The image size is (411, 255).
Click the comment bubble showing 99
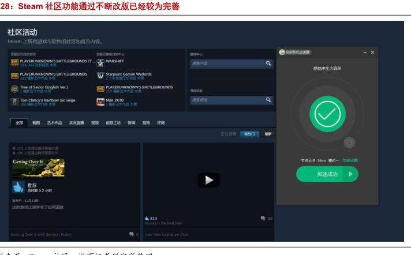263,218
